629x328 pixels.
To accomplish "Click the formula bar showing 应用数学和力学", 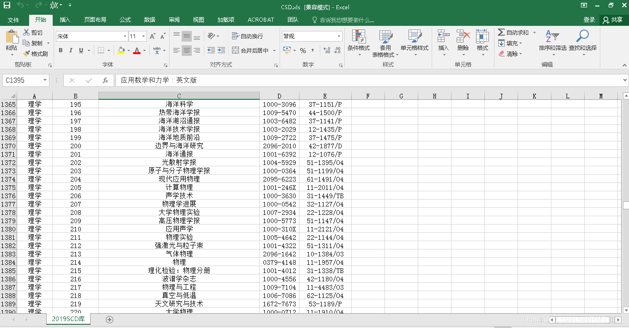I will coord(368,80).
